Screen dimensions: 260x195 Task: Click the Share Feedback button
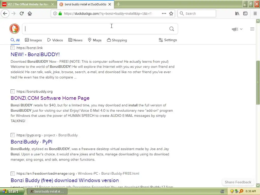238,182
